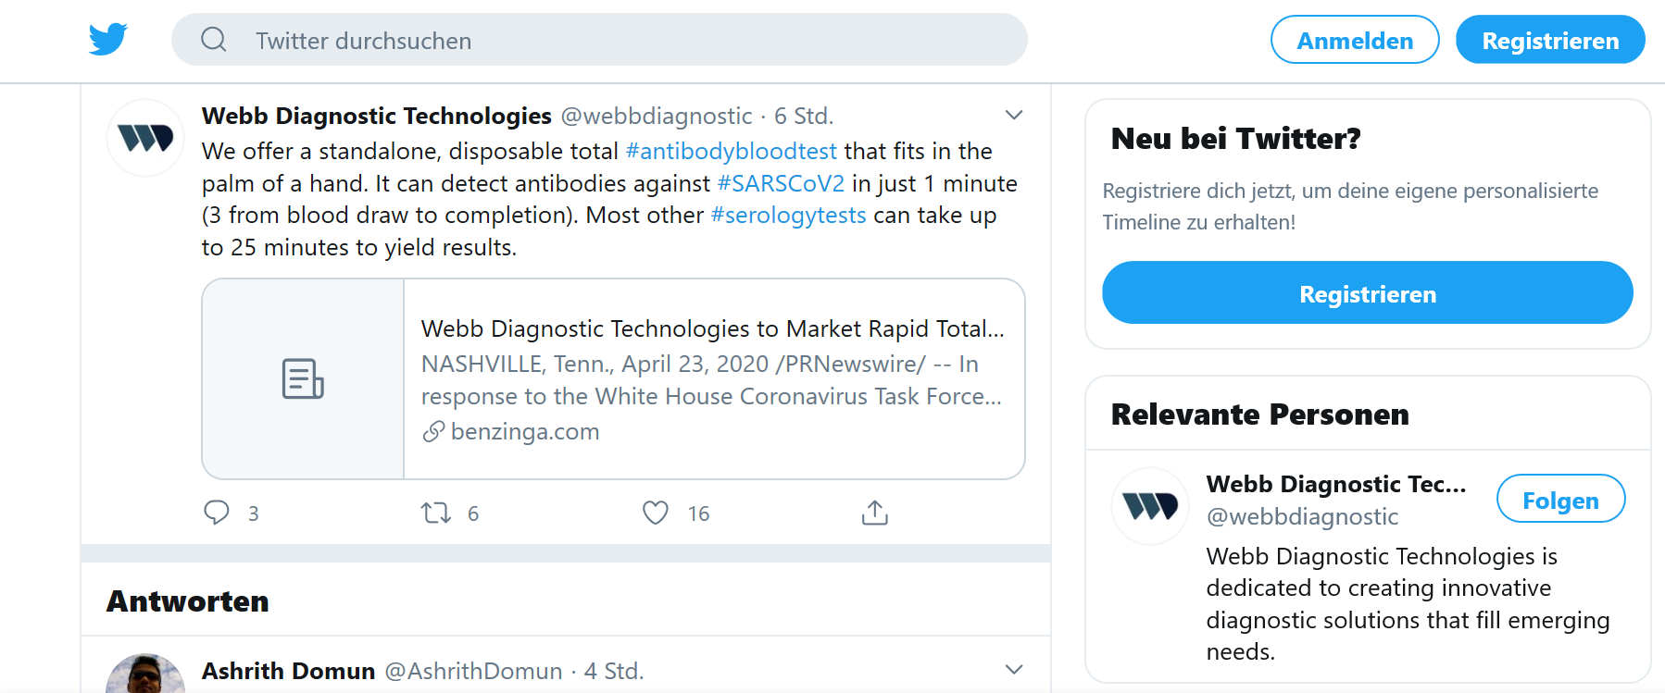Screen dimensions: 1665x693
Task: Open Ashrith Domun's profile name
Action: pos(288,671)
